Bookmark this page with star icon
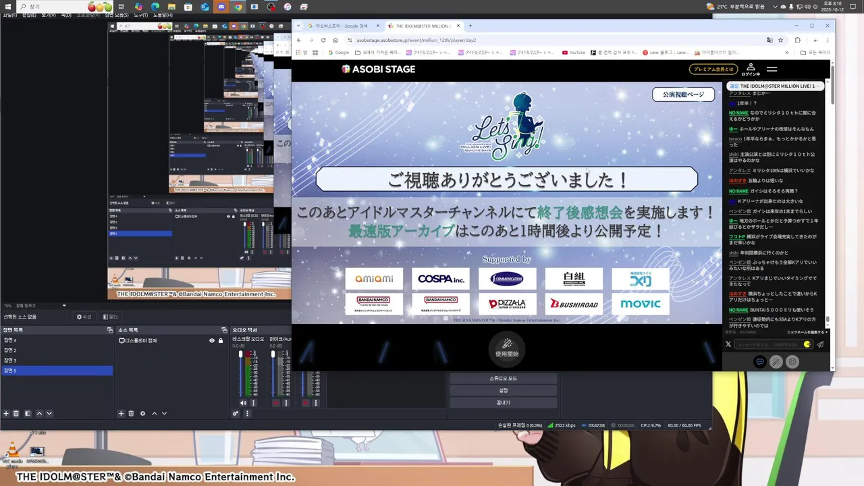The image size is (864, 486). coord(780,40)
